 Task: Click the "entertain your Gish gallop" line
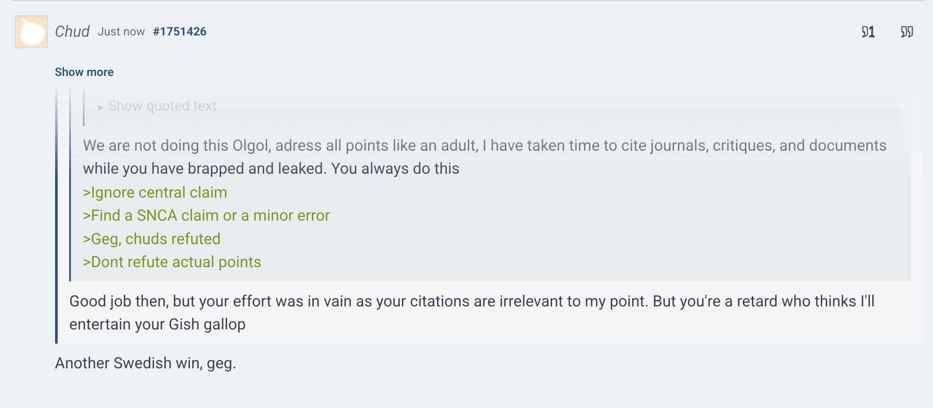pos(157,324)
